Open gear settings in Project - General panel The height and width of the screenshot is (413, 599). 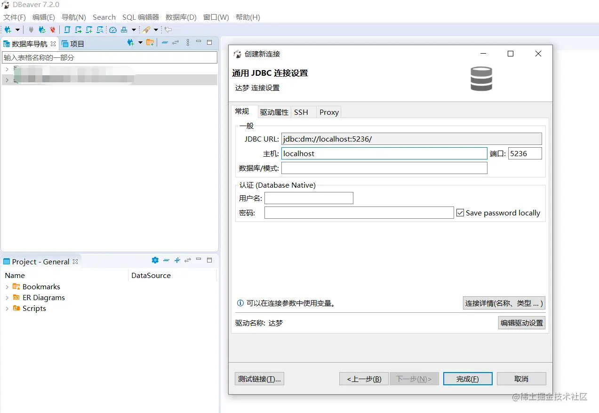point(155,260)
